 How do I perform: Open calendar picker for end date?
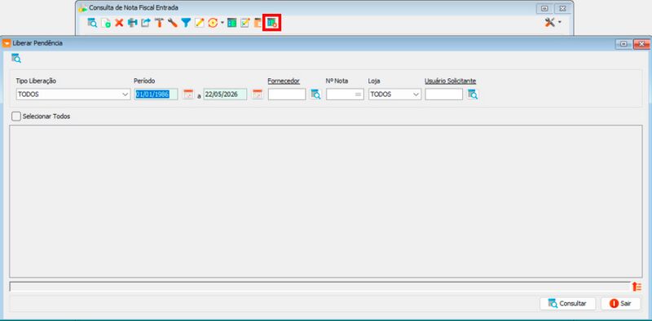pos(258,95)
